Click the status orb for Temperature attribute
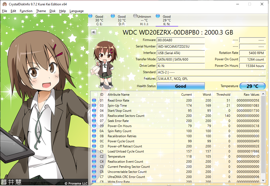 [94, 156]
